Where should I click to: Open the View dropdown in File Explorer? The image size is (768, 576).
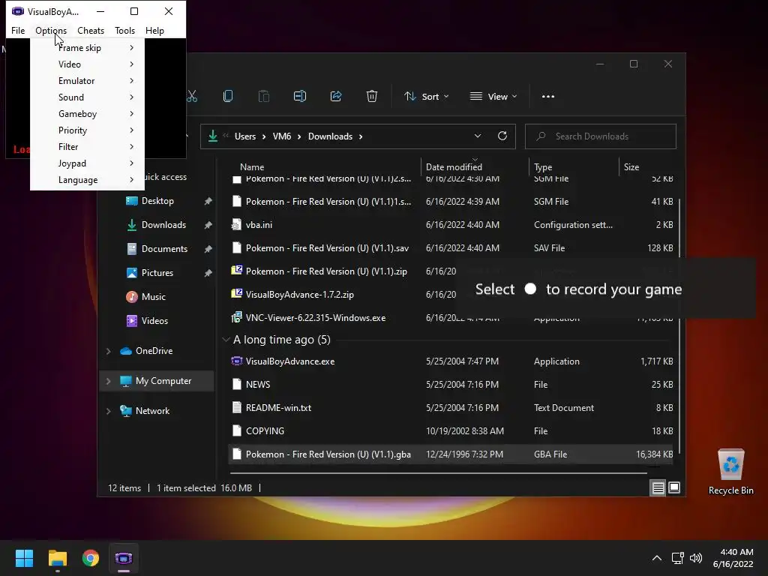click(493, 97)
